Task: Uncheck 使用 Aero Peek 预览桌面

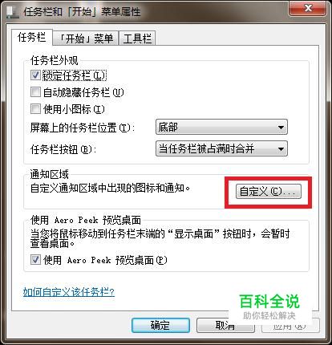Action: click(x=35, y=260)
